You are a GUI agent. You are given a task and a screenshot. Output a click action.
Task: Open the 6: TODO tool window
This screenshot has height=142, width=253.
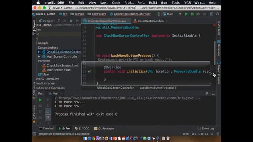[82, 129]
